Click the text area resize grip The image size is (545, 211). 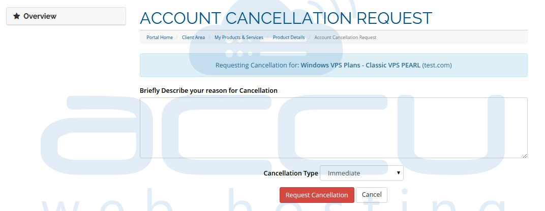pyautogui.click(x=525, y=156)
